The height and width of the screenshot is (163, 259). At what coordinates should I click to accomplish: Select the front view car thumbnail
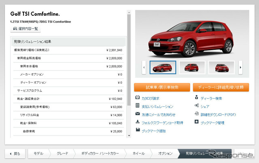[221, 68]
